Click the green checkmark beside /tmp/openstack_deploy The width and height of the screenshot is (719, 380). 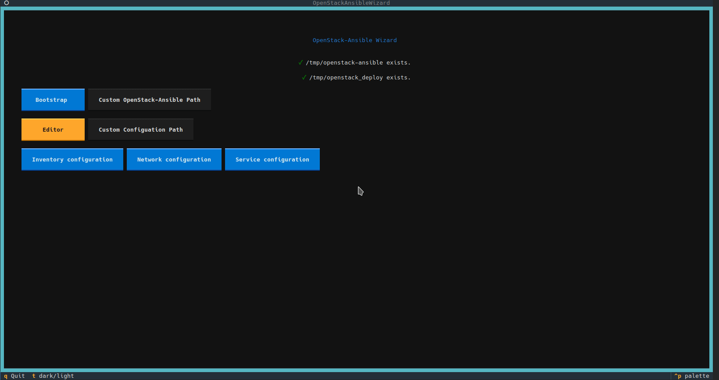click(304, 78)
